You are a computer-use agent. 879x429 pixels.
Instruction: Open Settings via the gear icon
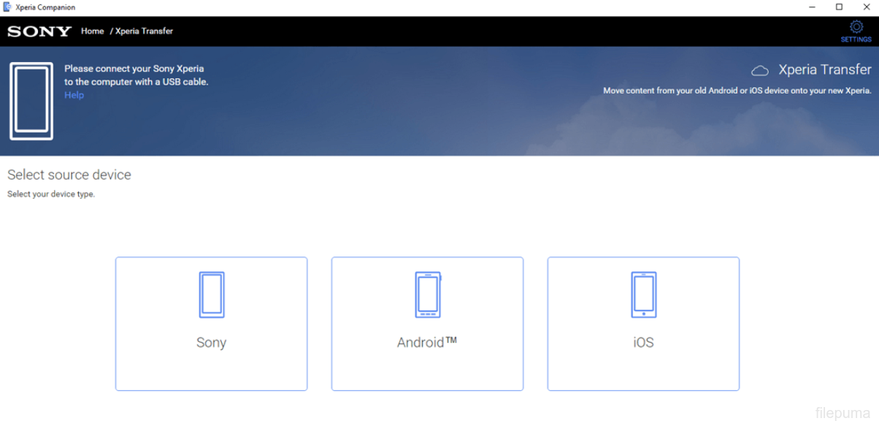coord(856,27)
